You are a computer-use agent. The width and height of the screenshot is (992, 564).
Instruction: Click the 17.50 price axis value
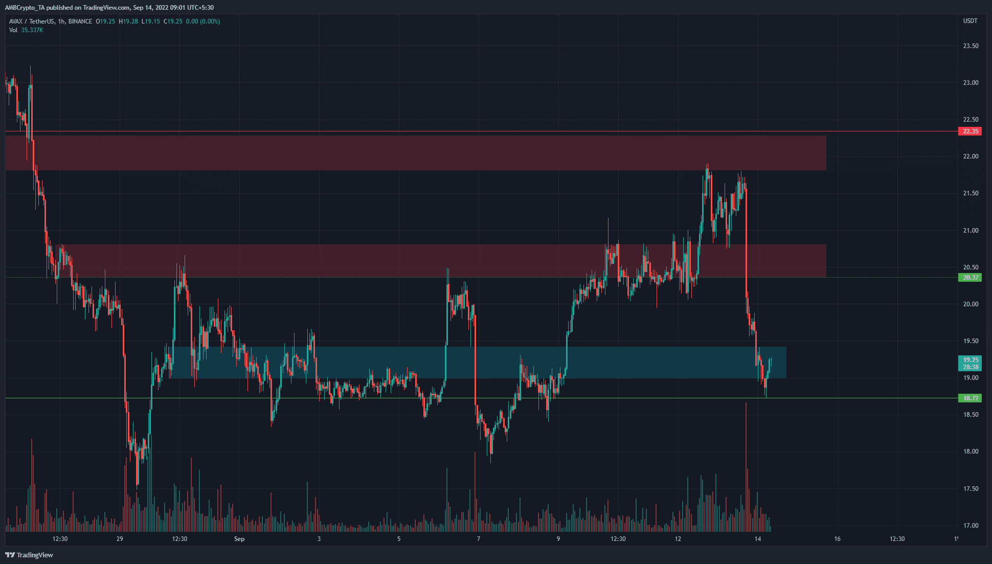point(971,489)
